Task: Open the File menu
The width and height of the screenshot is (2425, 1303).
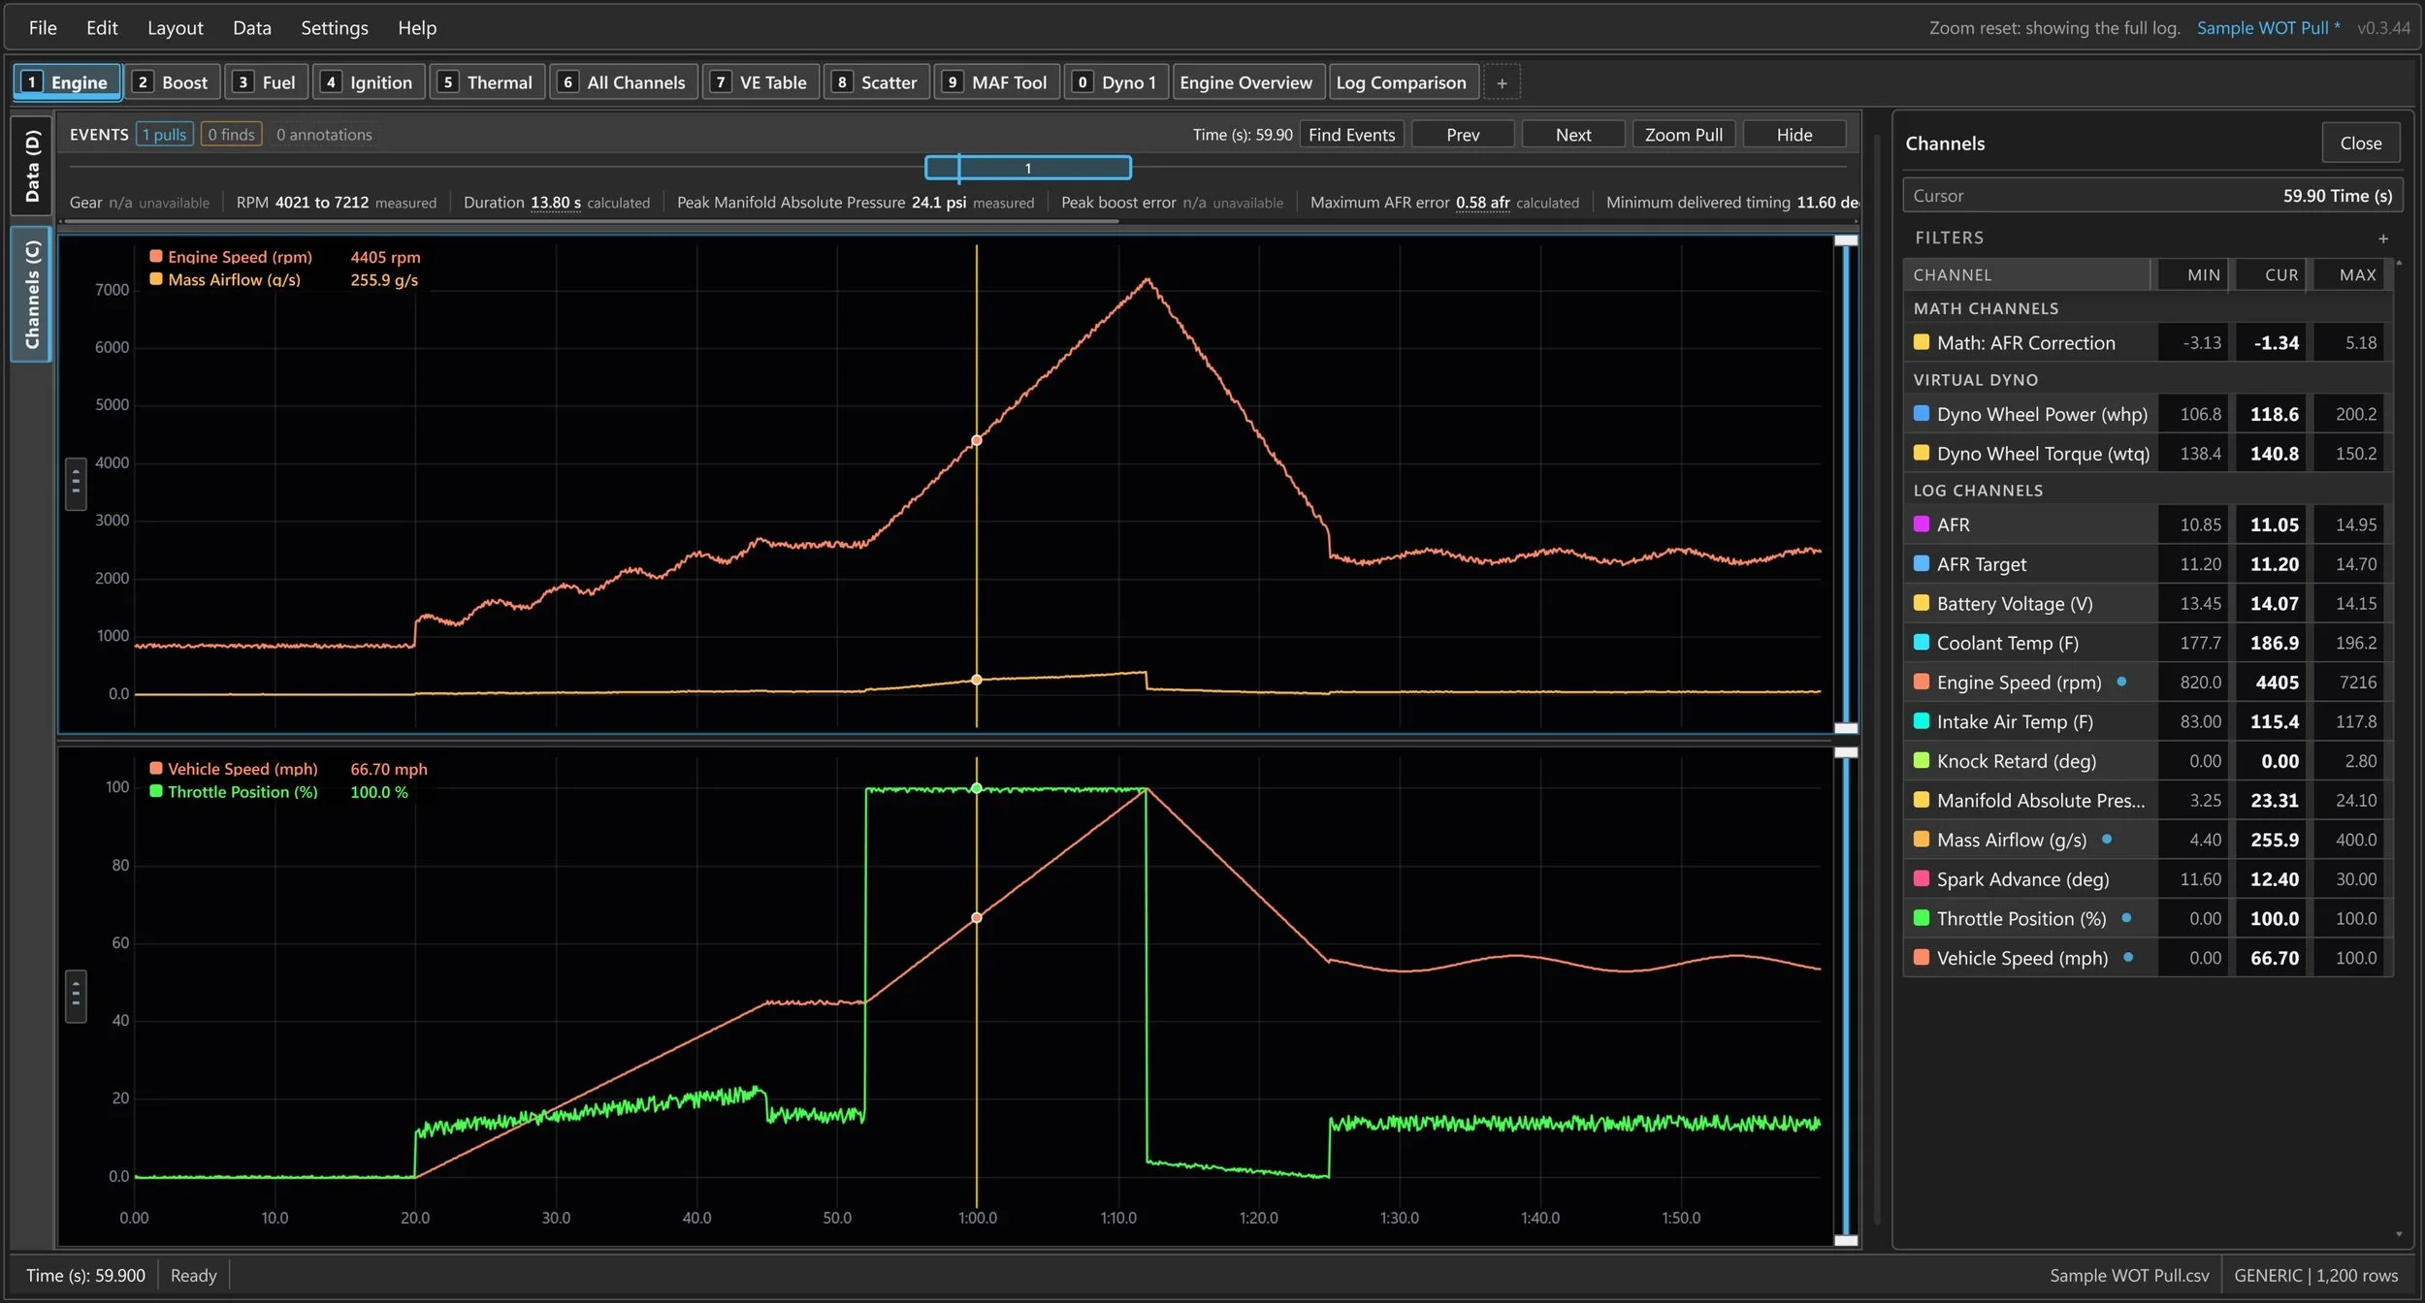Action: (x=43, y=27)
